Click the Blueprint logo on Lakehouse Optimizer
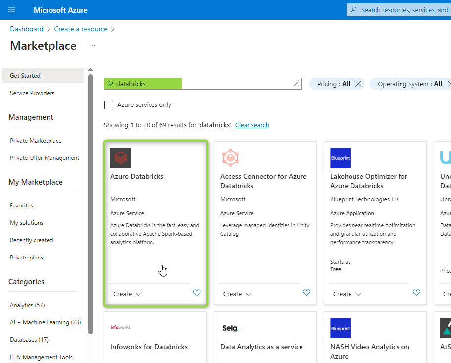451x363 pixels. (x=340, y=157)
